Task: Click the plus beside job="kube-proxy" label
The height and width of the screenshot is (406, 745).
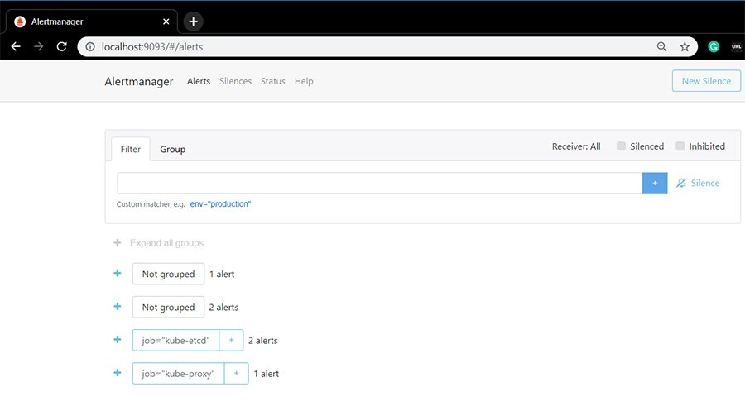Action: pyautogui.click(x=236, y=374)
